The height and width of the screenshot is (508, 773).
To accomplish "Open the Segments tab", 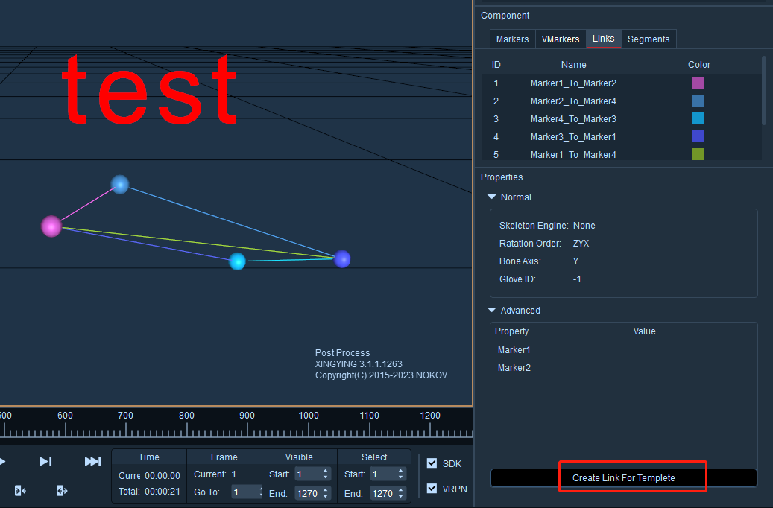I will (649, 39).
